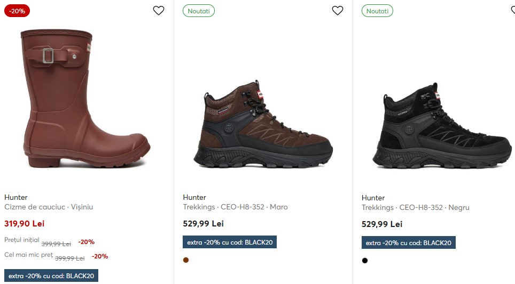The width and height of the screenshot is (515, 284).
Task: Open Trekkings CEO-H8-352 Negru product link
Action: [x=415, y=207]
